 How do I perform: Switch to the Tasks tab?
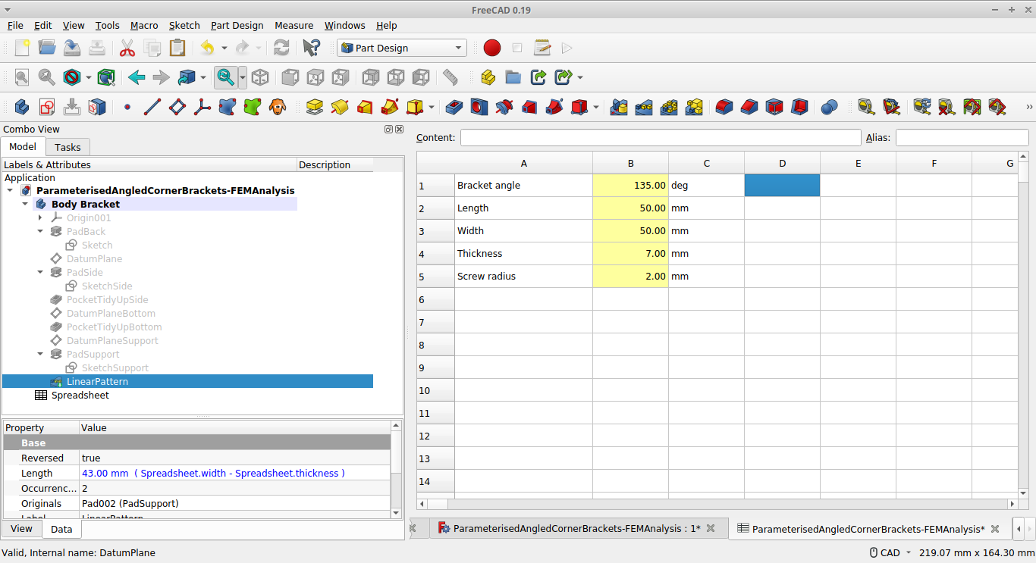click(67, 147)
